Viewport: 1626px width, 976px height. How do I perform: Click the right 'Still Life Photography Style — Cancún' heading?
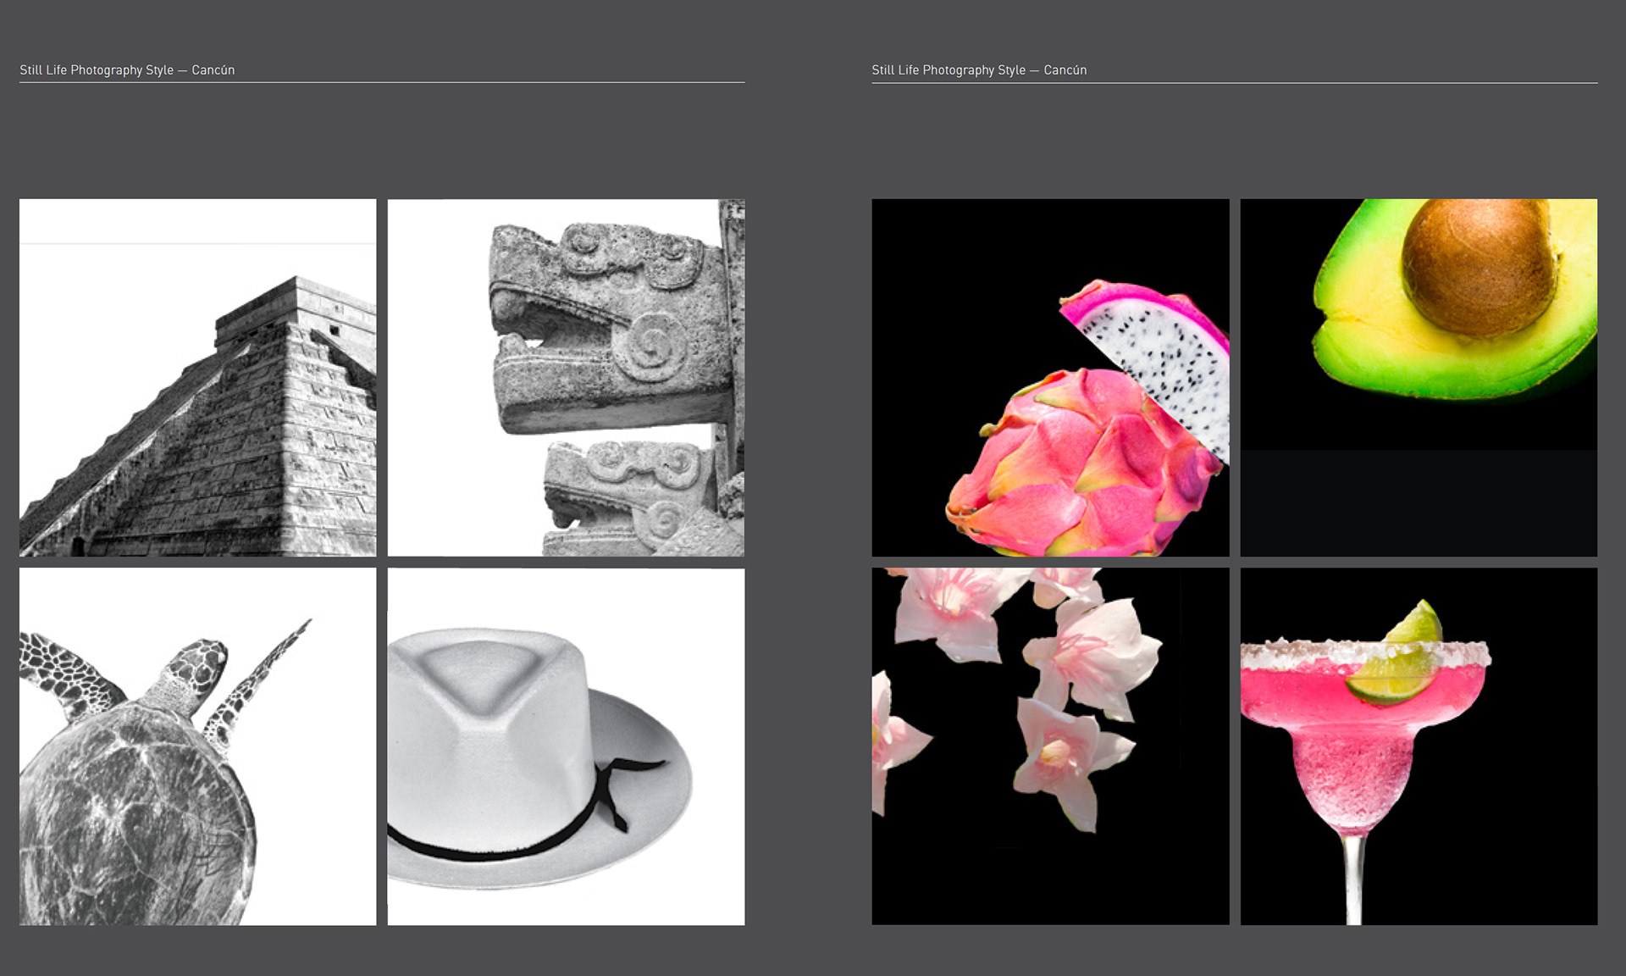pos(979,69)
